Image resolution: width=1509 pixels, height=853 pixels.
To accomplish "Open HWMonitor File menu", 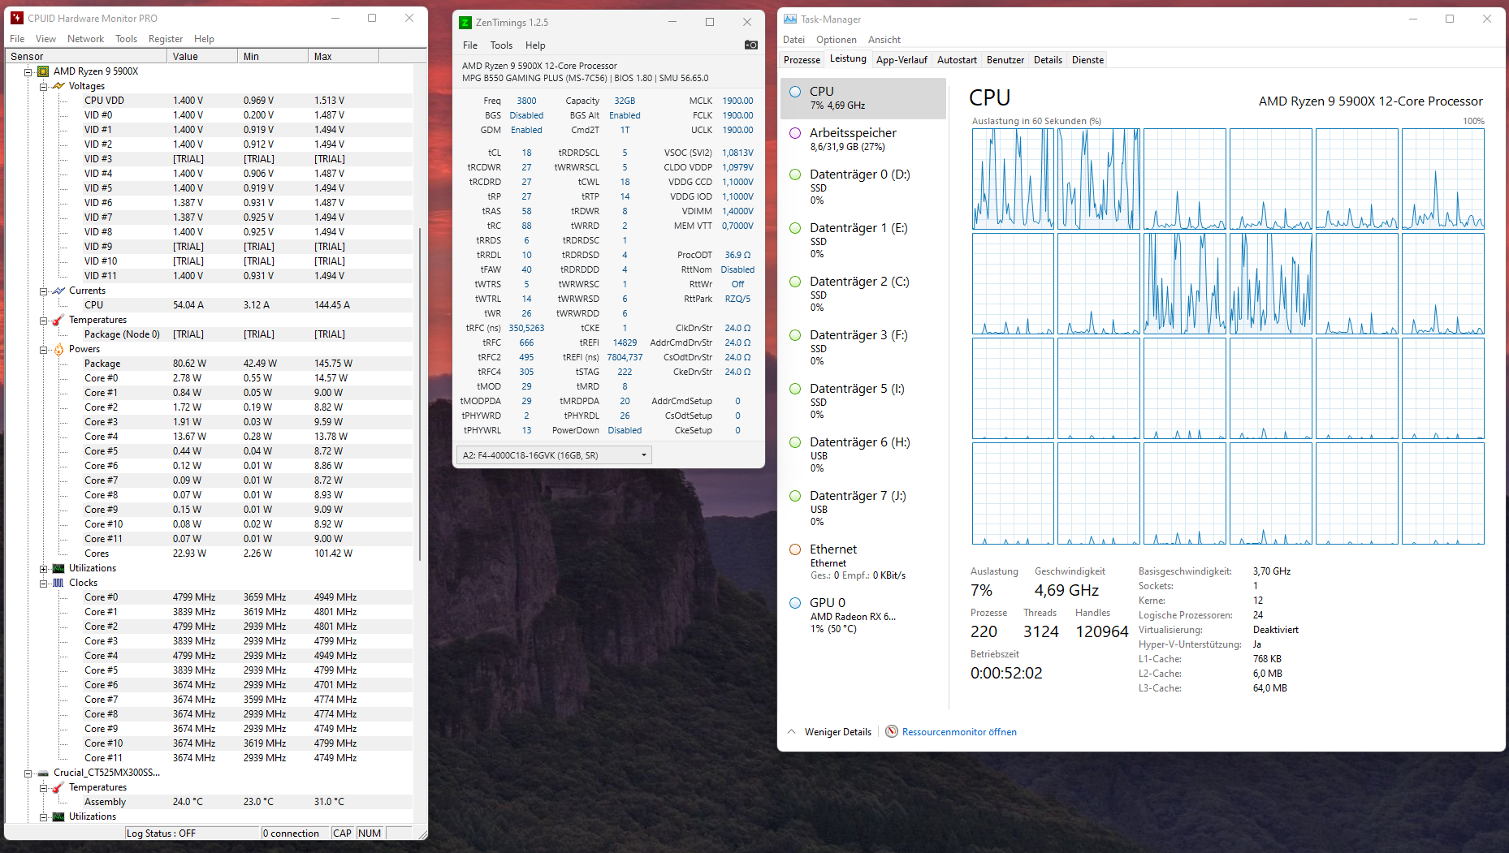I will pos(17,39).
